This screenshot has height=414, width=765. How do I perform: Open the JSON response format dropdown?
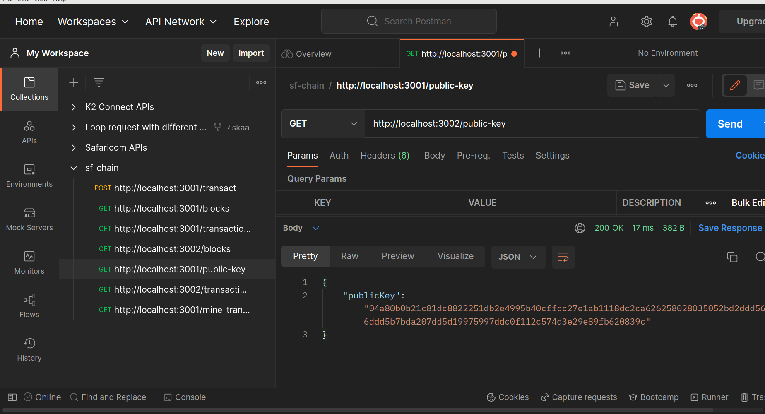(x=518, y=257)
